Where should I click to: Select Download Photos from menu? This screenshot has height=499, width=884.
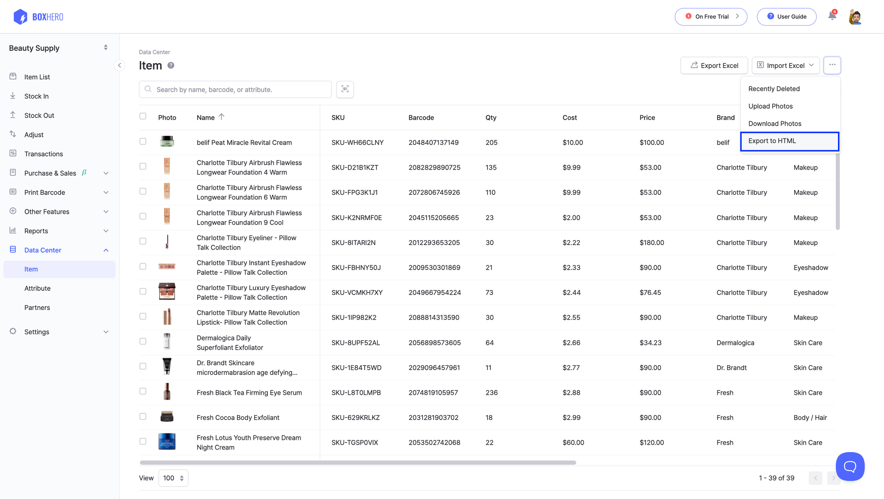point(790,124)
